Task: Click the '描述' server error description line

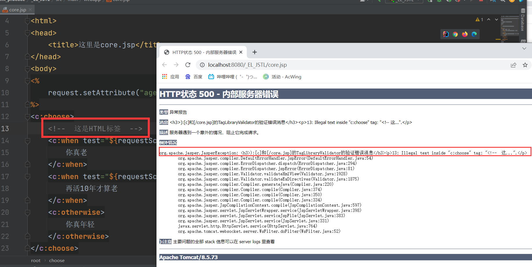Action: pyautogui.click(x=209, y=132)
